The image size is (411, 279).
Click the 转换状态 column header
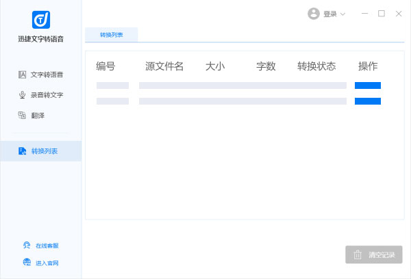point(316,66)
